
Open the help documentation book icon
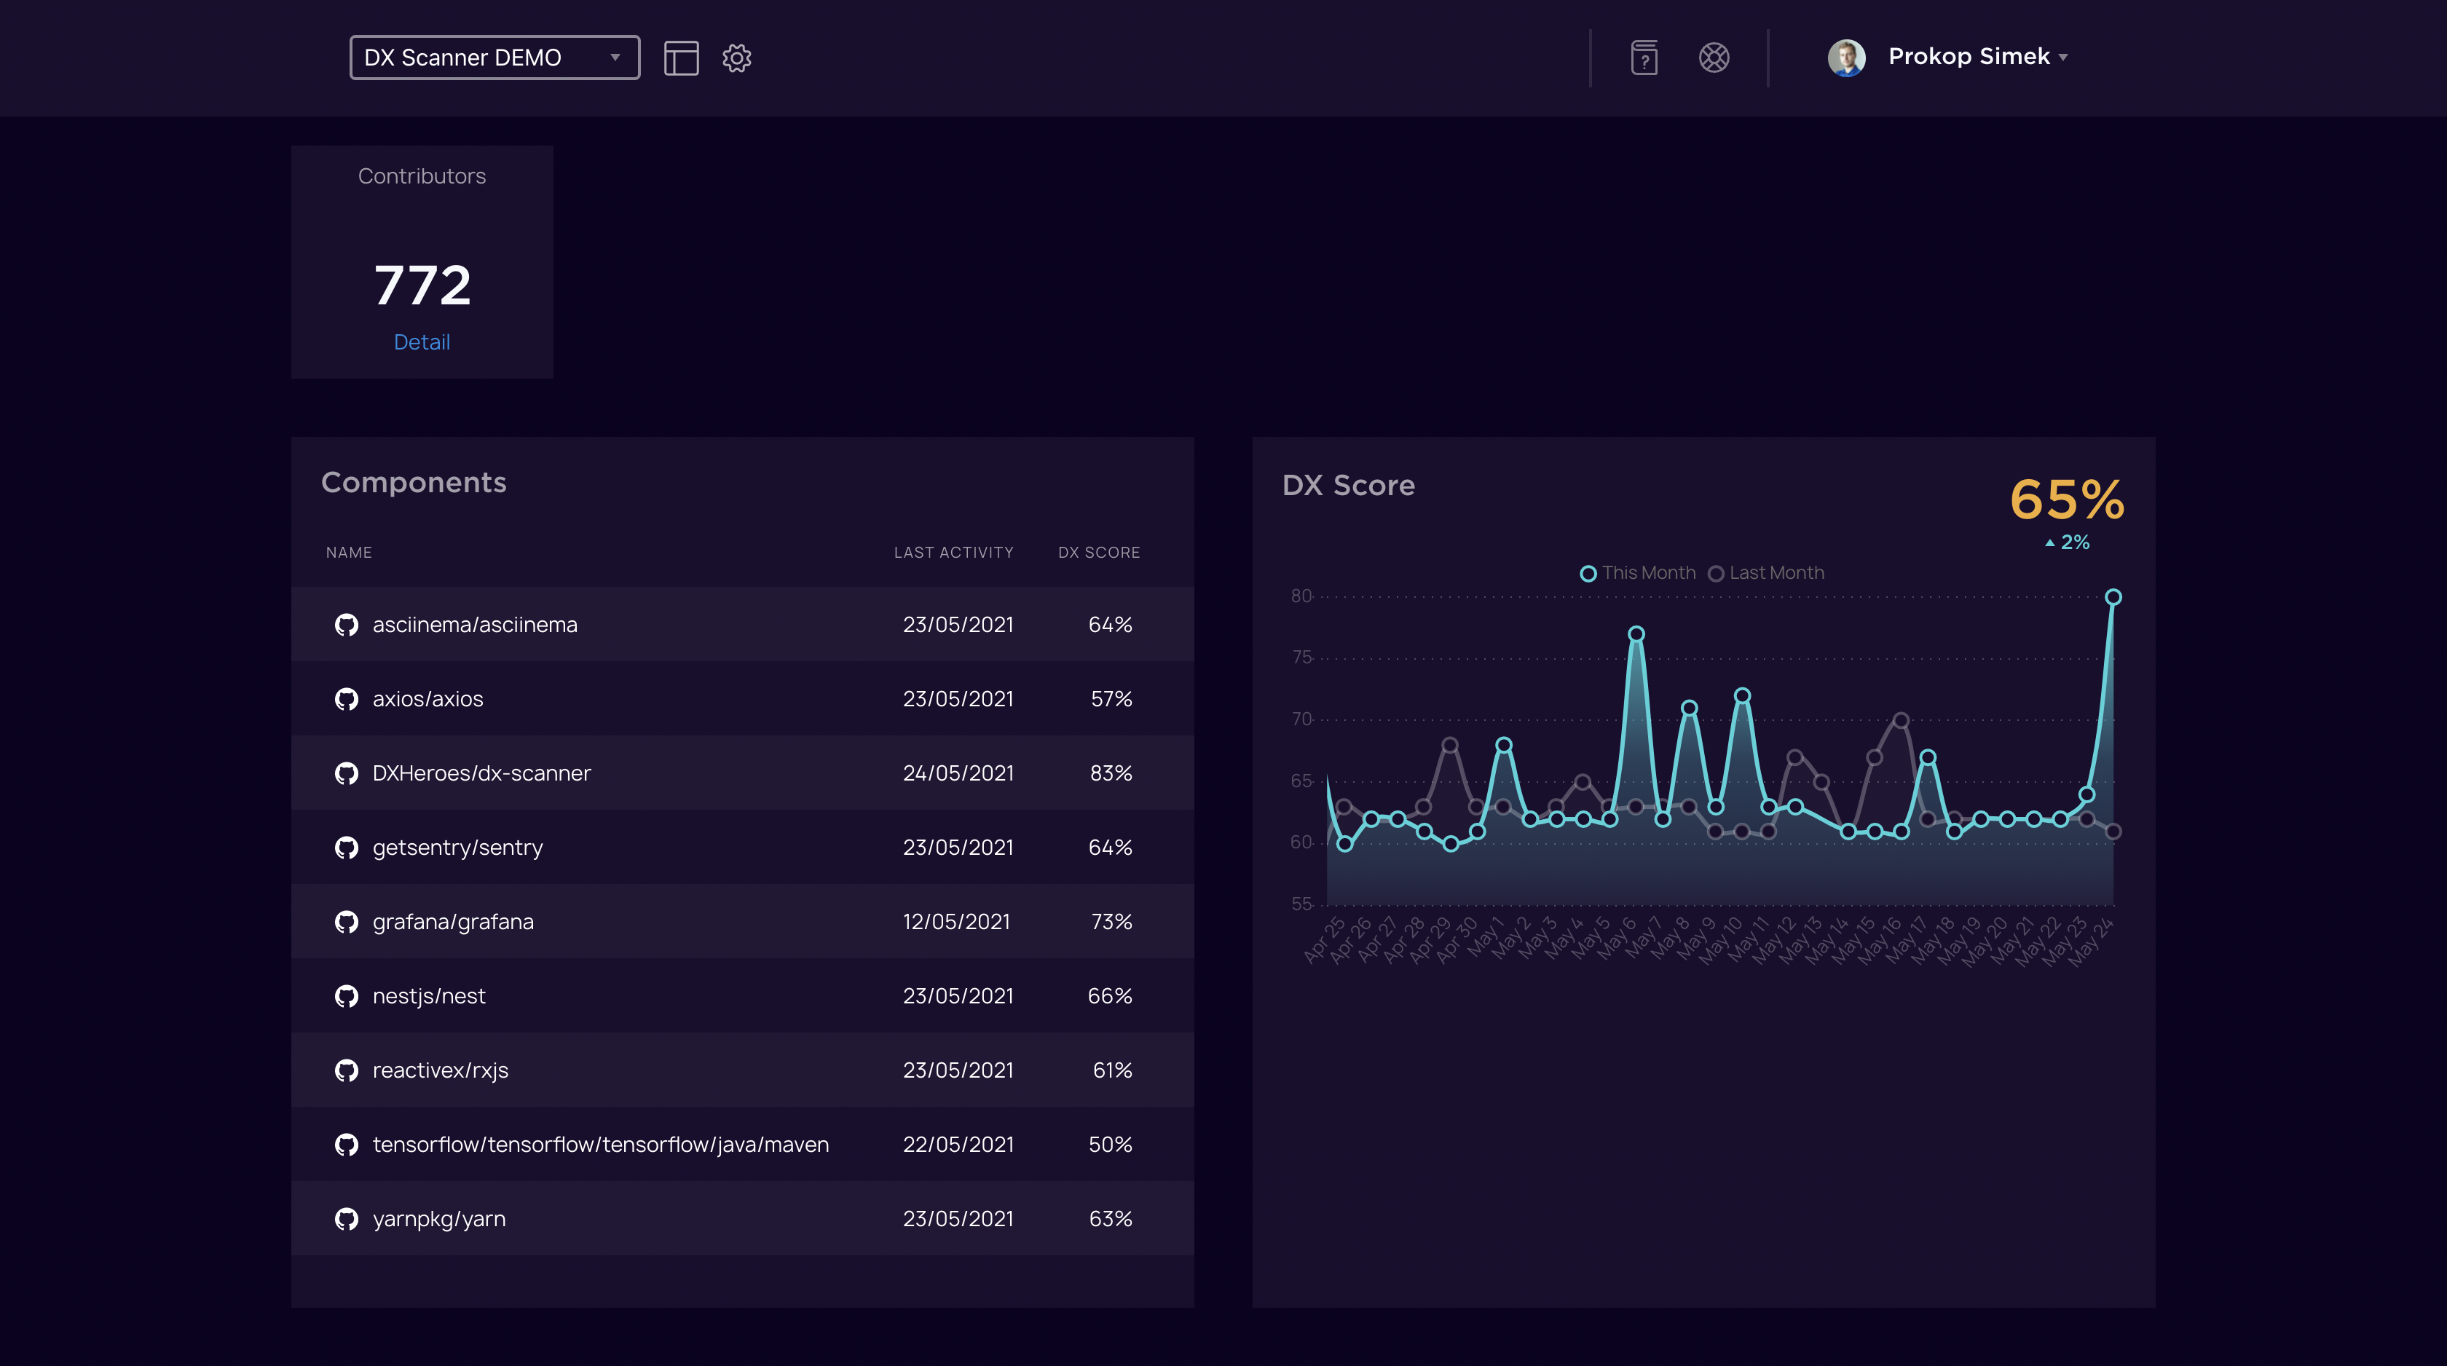[x=1644, y=58]
